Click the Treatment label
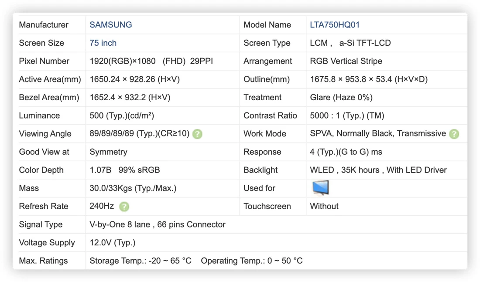This screenshot has height=282, width=480. pos(262,97)
